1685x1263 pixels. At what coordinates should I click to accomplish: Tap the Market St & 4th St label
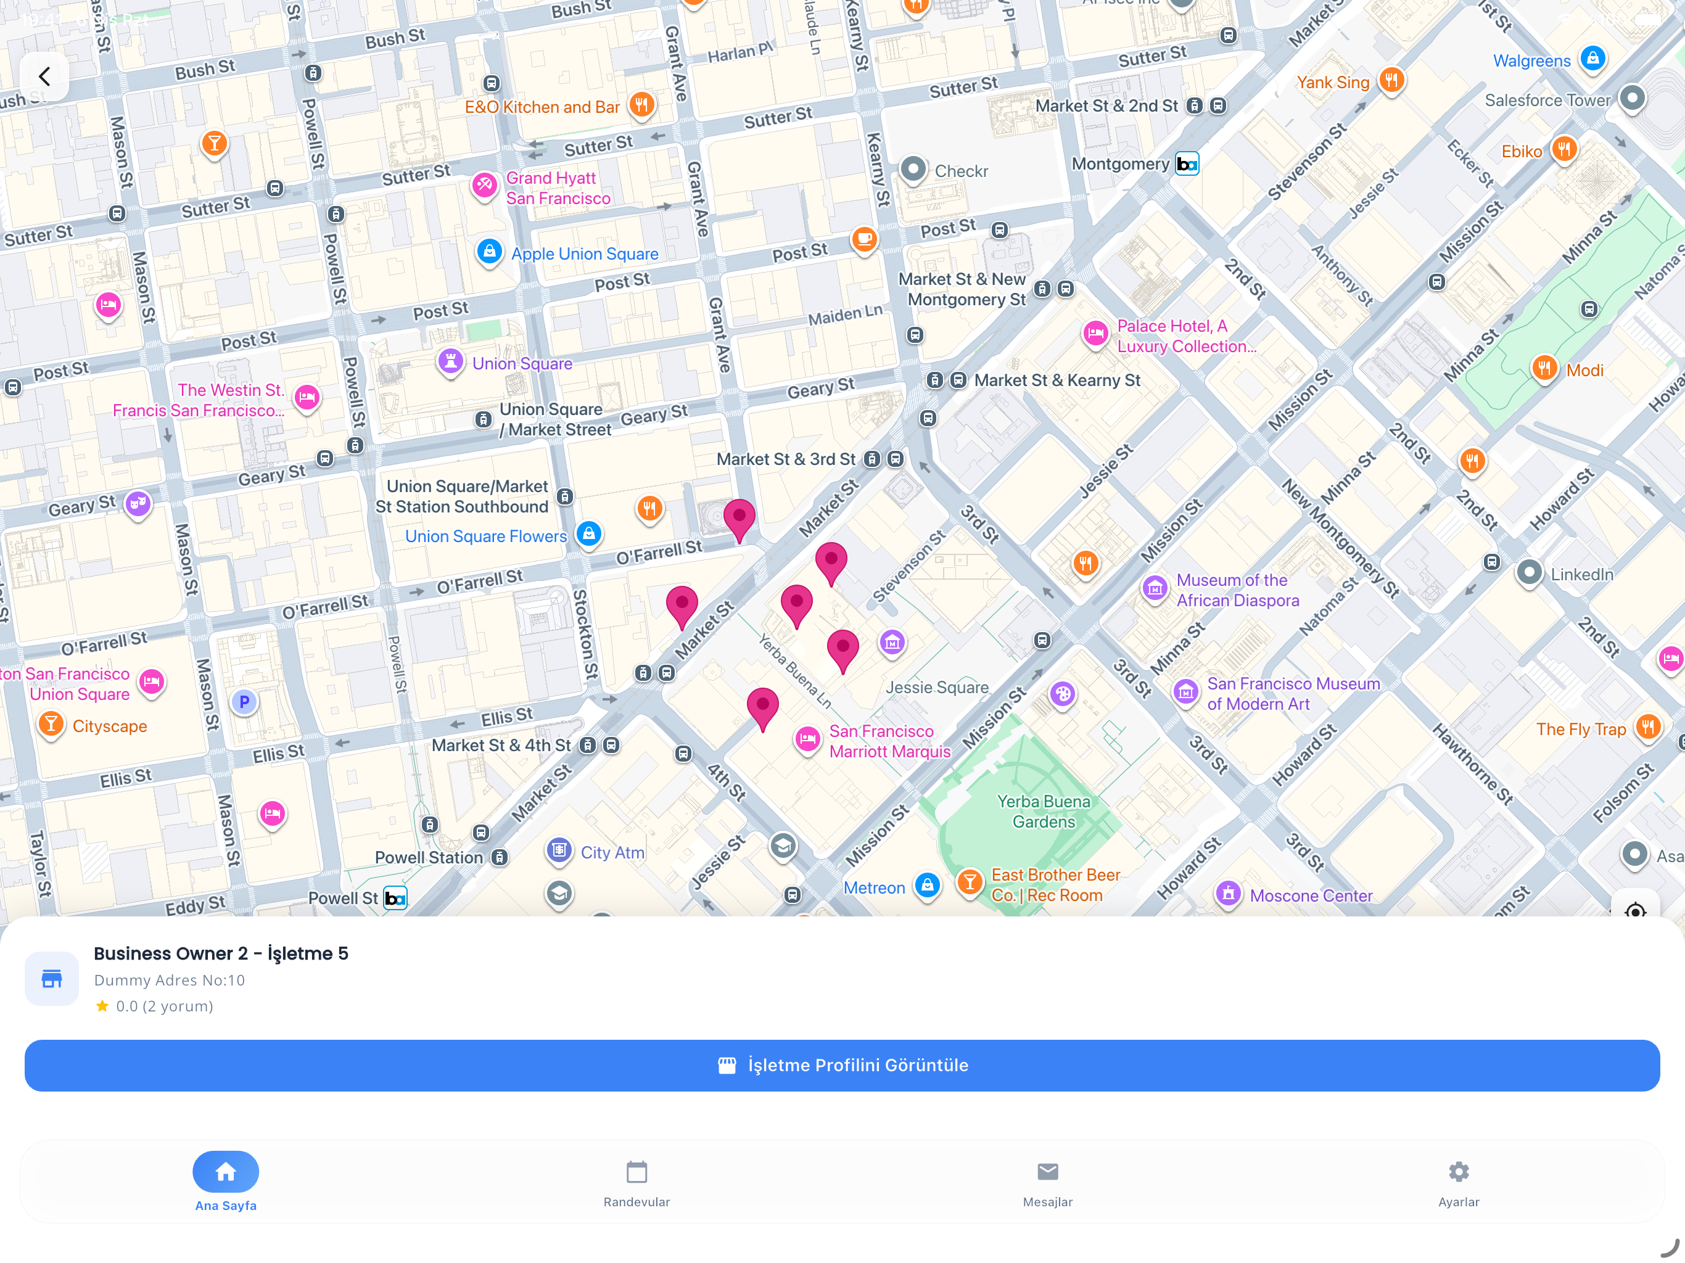pyautogui.click(x=500, y=745)
